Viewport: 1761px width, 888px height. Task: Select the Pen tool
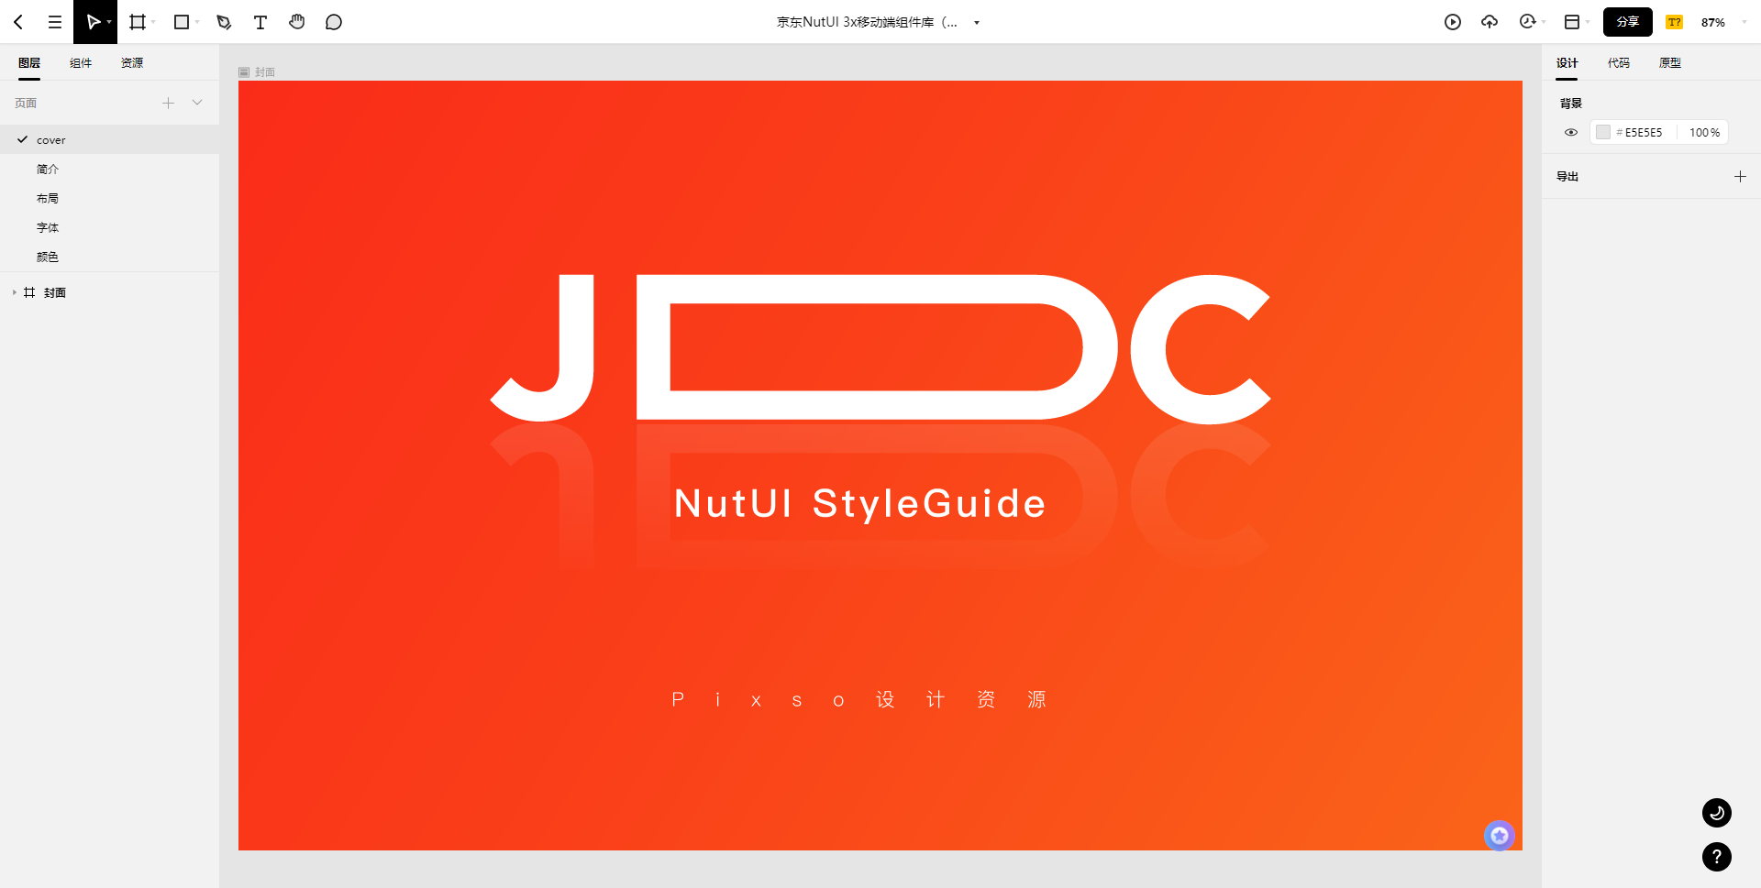pos(224,22)
